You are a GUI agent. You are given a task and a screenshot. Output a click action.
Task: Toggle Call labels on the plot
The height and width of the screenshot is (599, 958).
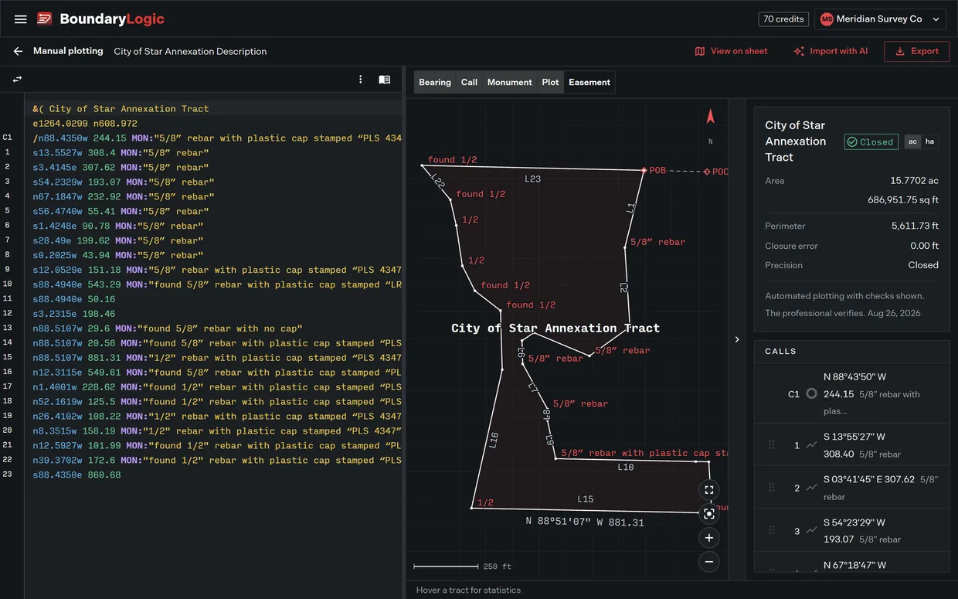click(469, 82)
